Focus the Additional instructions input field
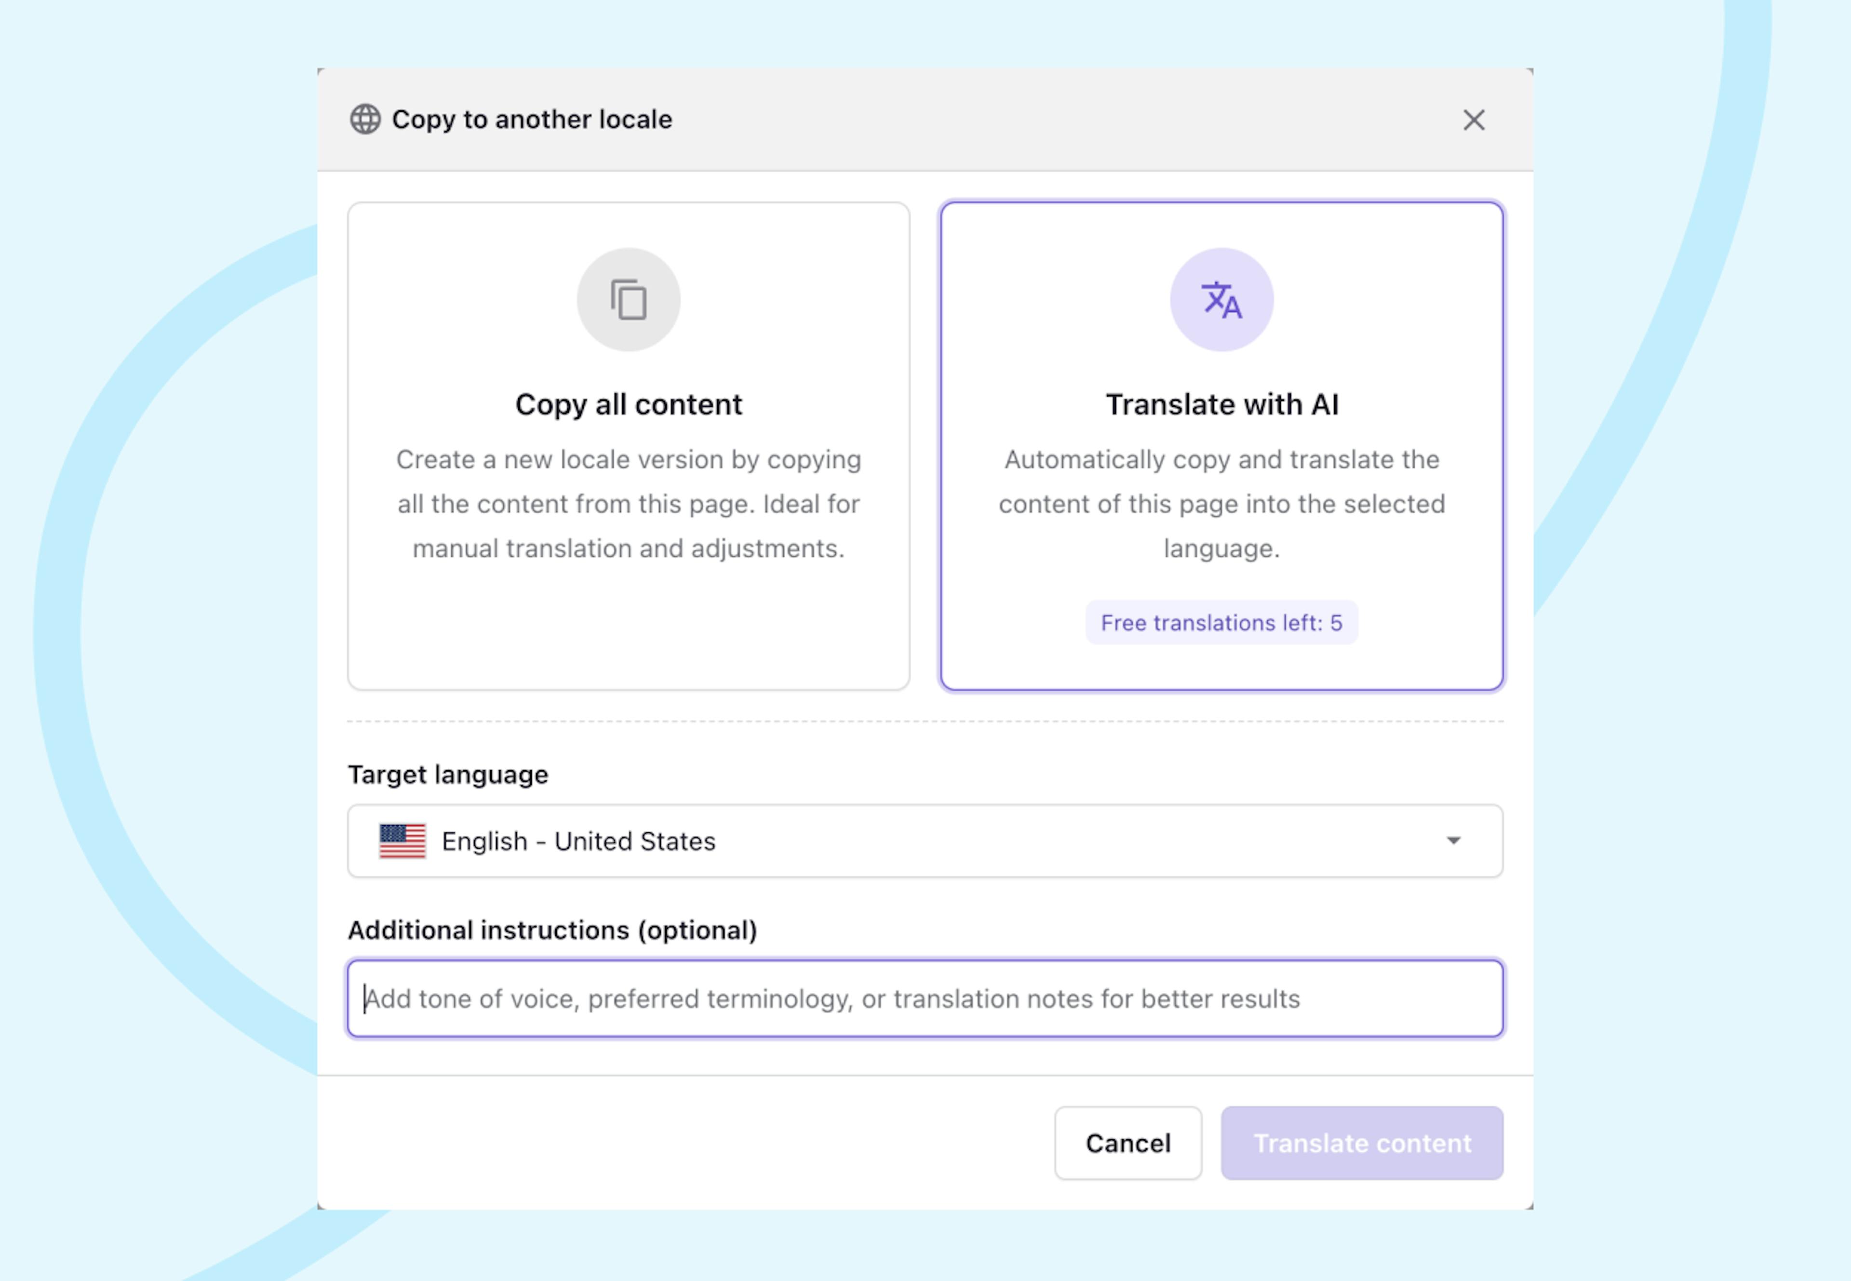Screen dimensions: 1851x1281 click(925, 999)
